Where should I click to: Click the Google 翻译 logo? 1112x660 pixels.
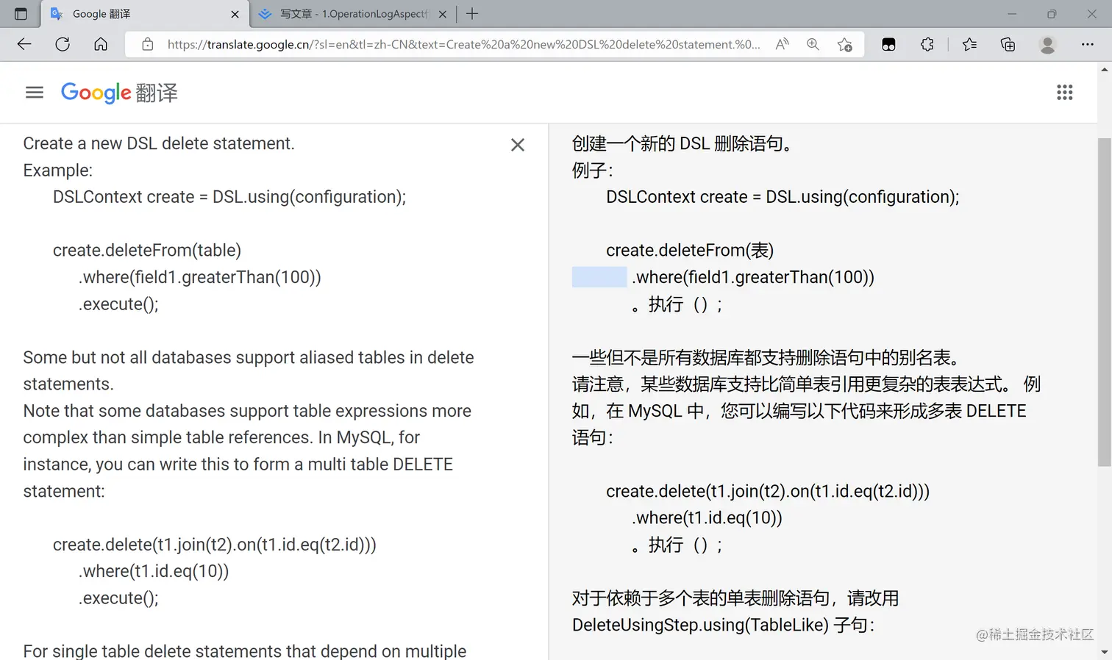click(119, 93)
